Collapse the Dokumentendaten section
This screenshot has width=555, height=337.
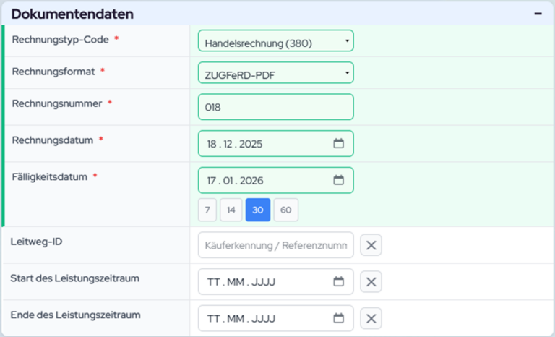click(538, 14)
